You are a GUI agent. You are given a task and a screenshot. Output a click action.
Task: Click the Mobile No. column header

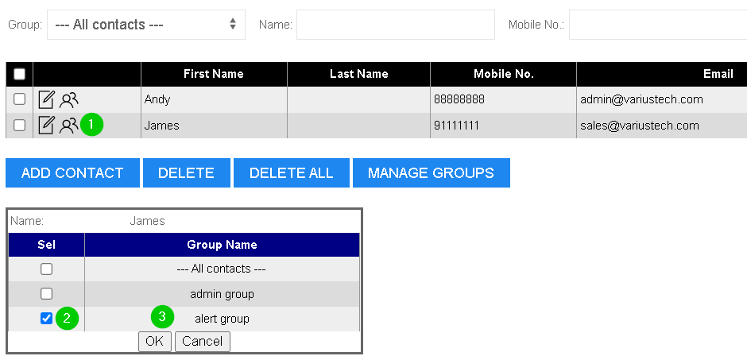point(504,74)
